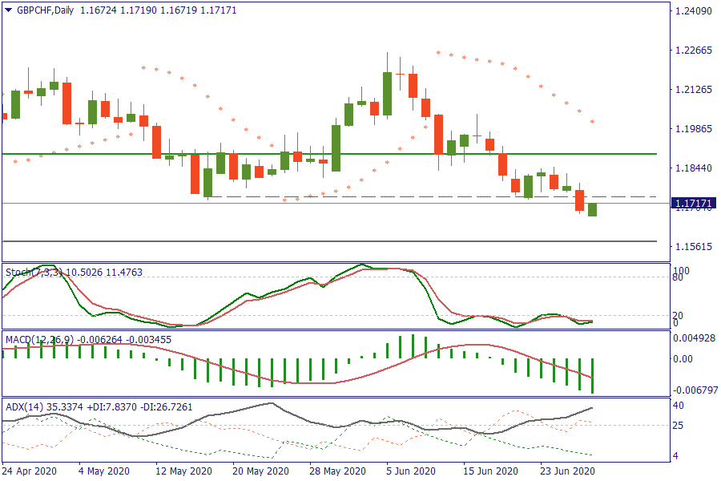721x481 pixels.
Task: Select the low price value 1.16719
Action: 179,10
